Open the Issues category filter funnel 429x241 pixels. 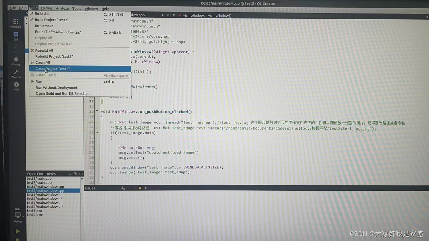tap(146, 188)
